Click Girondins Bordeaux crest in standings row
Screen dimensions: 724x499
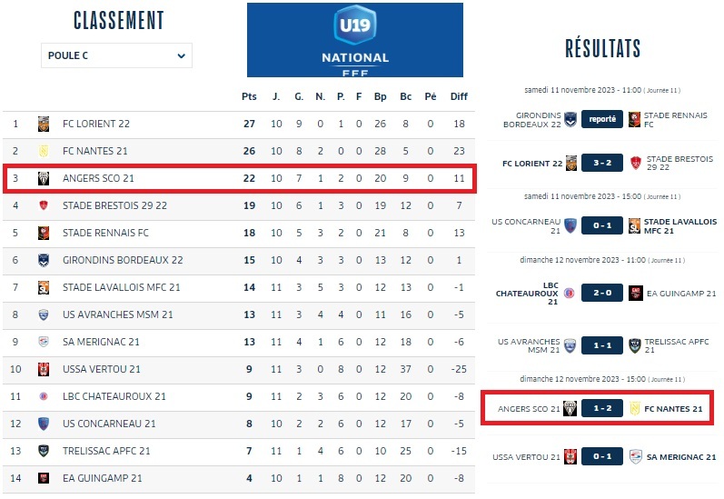click(44, 260)
